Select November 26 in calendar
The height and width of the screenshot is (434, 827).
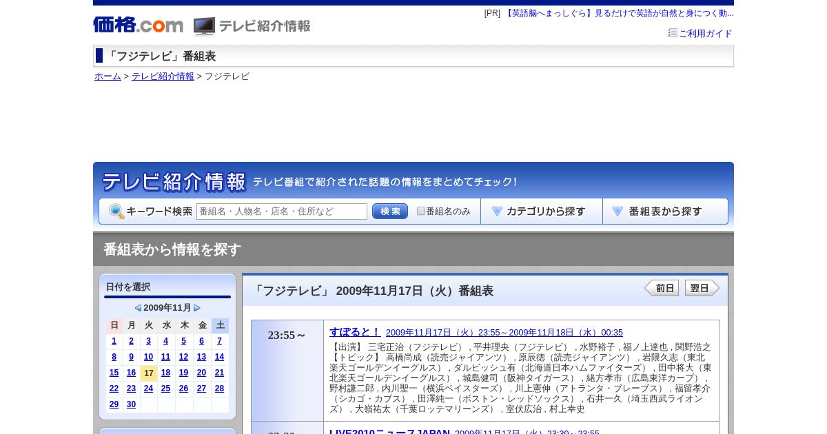[183, 389]
